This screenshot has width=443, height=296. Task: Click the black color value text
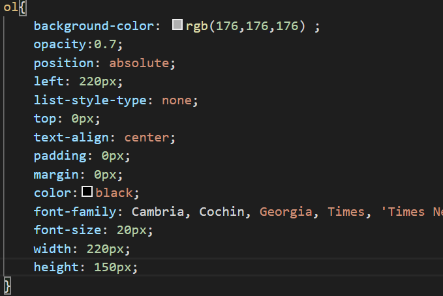[x=114, y=193]
